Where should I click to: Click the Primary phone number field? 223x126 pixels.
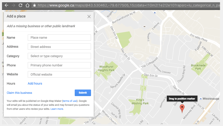tap(59, 65)
